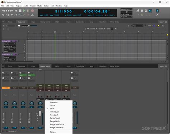
Task: Open the upper panel's hamburger mini-menu
Action: click(166, 22)
